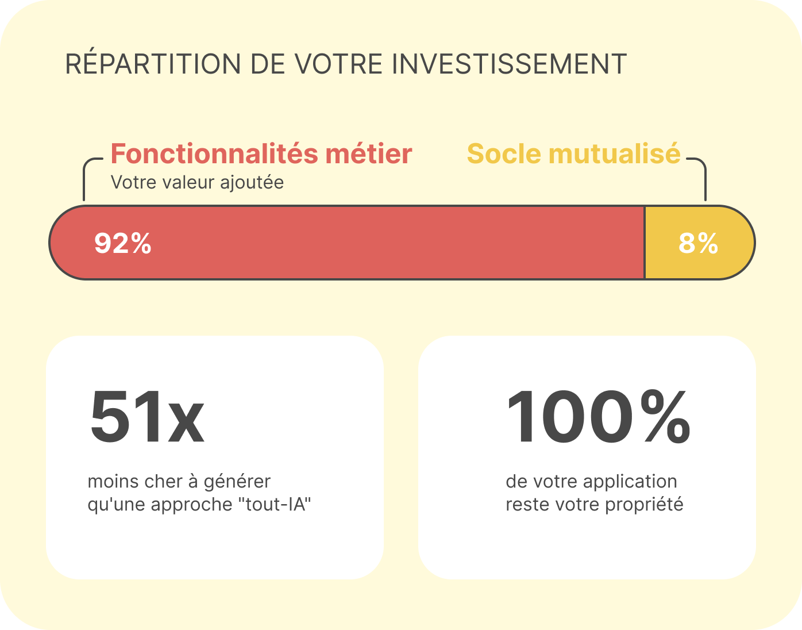Click the 100% figure
Viewport: 802px width, 630px height.
click(598, 417)
